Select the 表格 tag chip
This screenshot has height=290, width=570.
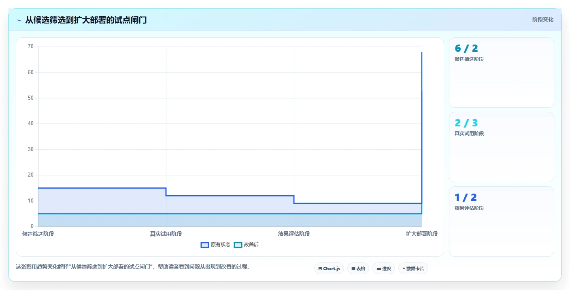pyautogui.click(x=358, y=269)
